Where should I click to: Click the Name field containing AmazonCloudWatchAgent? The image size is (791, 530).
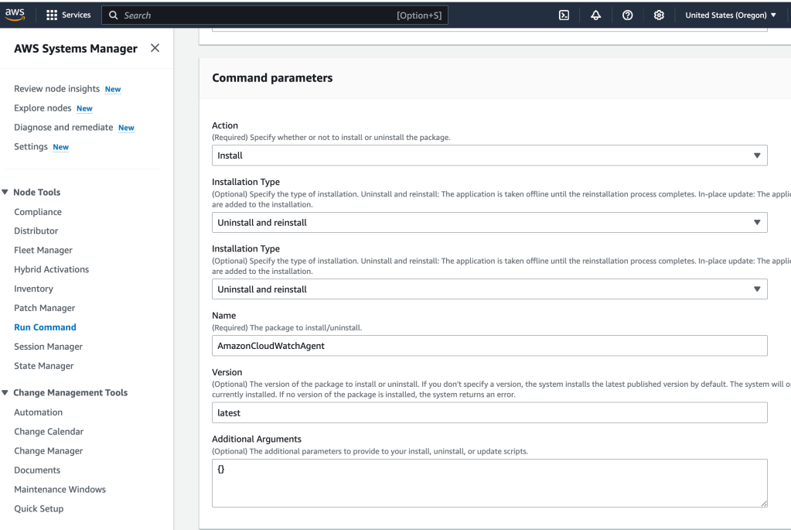pyautogui.click(x=489, y=346)
